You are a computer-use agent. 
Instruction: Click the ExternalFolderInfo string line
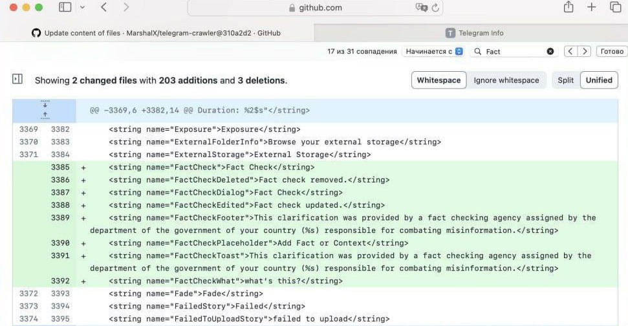[x=275, y=142]
